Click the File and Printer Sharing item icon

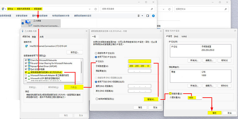pyautogui.click(x=29, y=63)
